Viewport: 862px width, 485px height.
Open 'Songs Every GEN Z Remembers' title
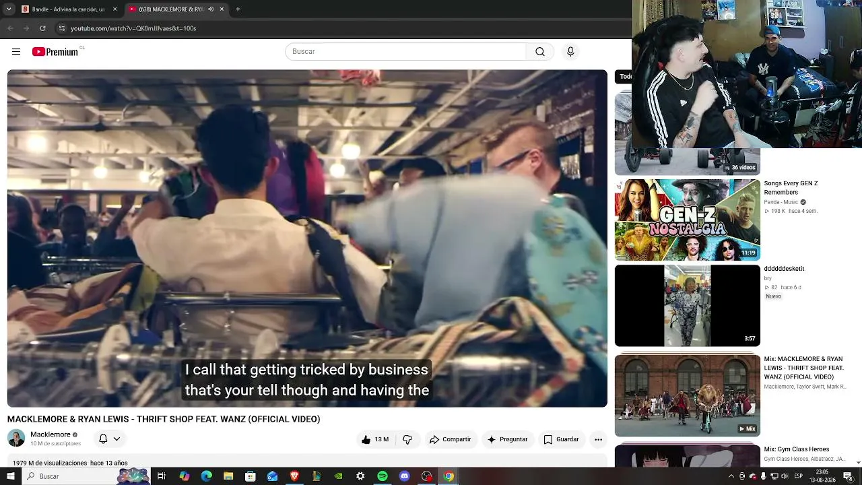pyautogui.click(x=791, y=188)
